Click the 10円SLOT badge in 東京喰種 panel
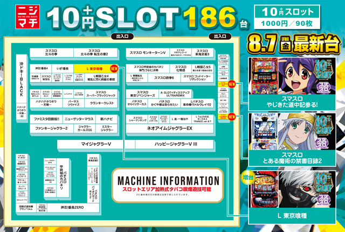The image size is (345, 232). (x=324, y=183)
